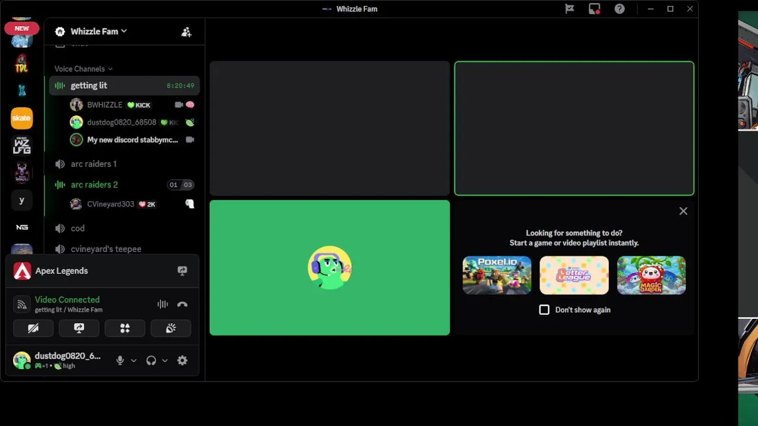Collapse the Voice Channels category

point(83,69)
